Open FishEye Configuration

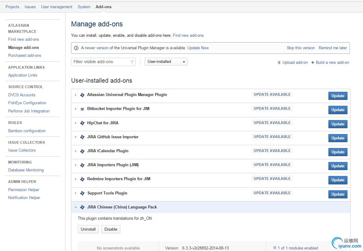(x=27, y=103)
